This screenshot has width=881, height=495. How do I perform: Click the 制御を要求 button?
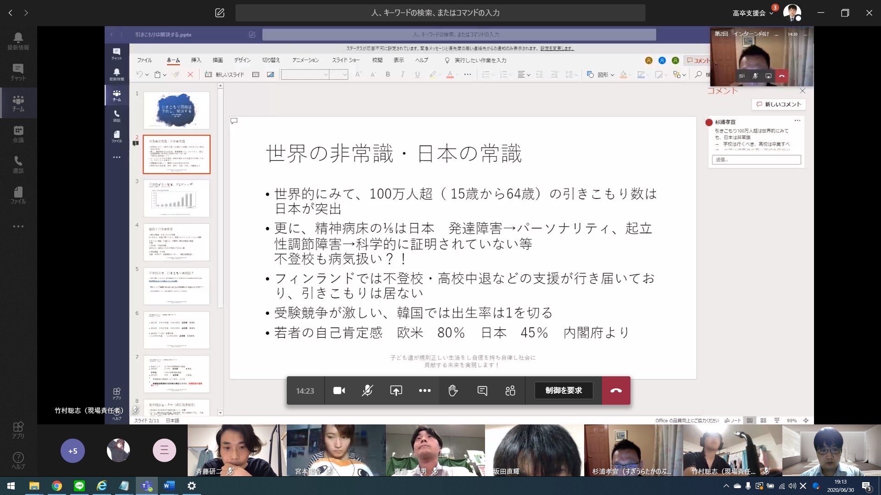coord(563,390)
